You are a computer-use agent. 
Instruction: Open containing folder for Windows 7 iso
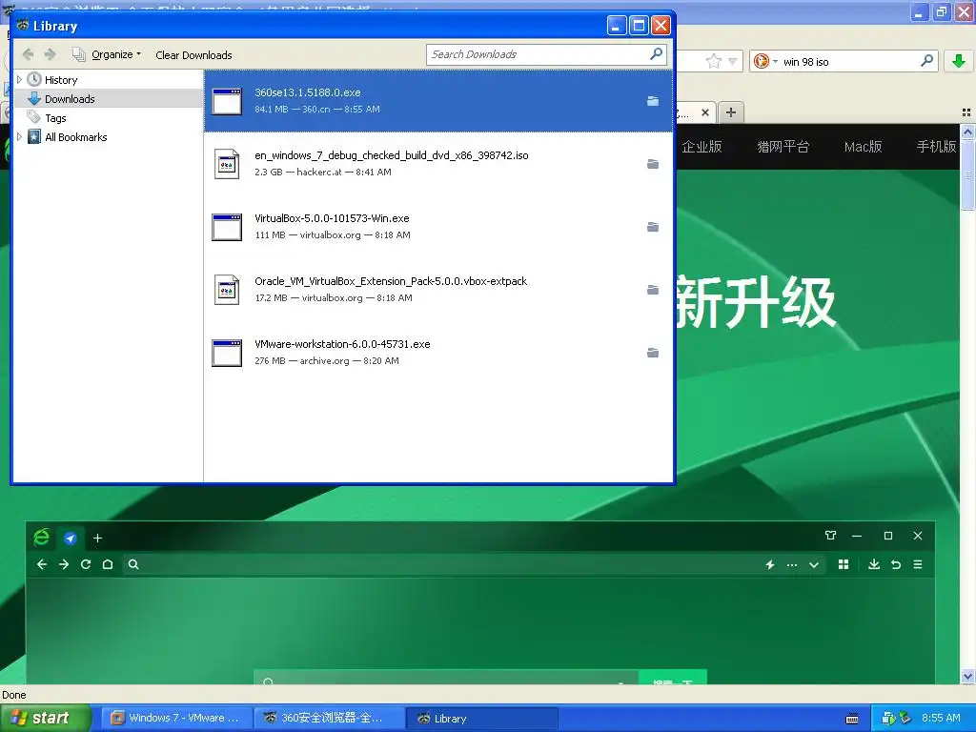[x=652, y=164]
